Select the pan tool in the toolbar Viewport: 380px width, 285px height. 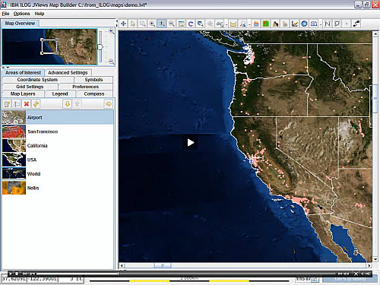pyautogui.click(x=123, y=24)
